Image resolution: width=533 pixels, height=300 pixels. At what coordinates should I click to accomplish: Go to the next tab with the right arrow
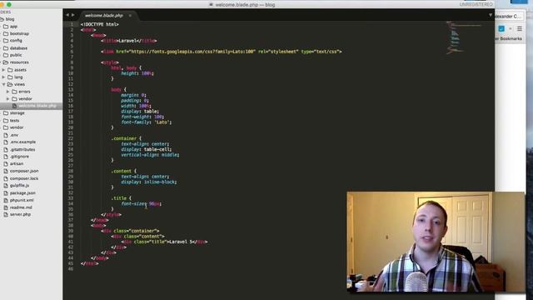72,15
